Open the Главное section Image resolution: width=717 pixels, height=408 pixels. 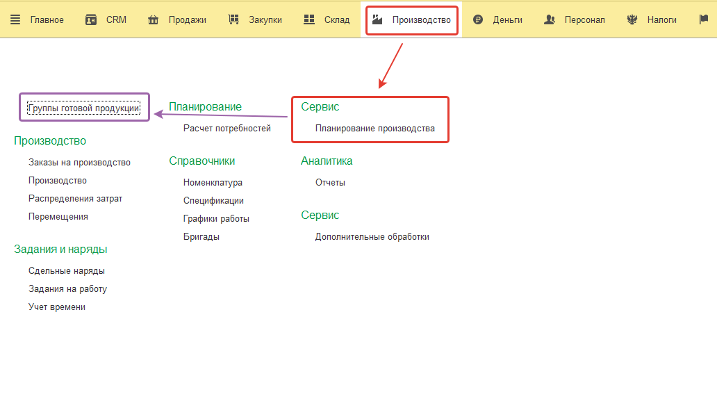coord(47,20)
